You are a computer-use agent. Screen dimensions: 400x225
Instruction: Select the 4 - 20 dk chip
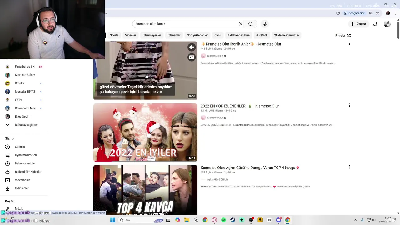[262, 35]
